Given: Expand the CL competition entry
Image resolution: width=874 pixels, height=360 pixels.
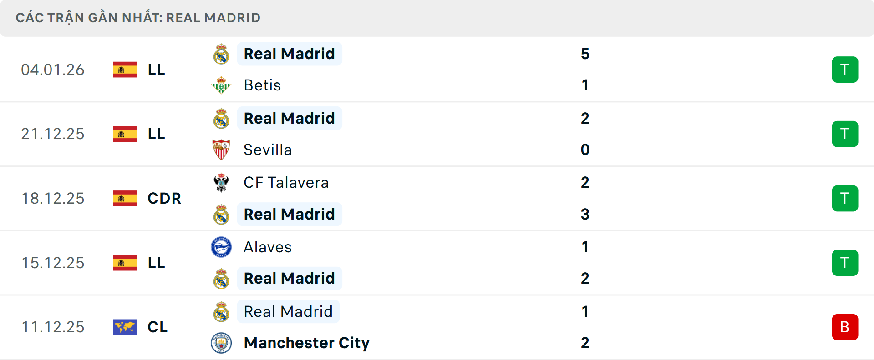Looking at the screenshot, I should tap(158, 327).
